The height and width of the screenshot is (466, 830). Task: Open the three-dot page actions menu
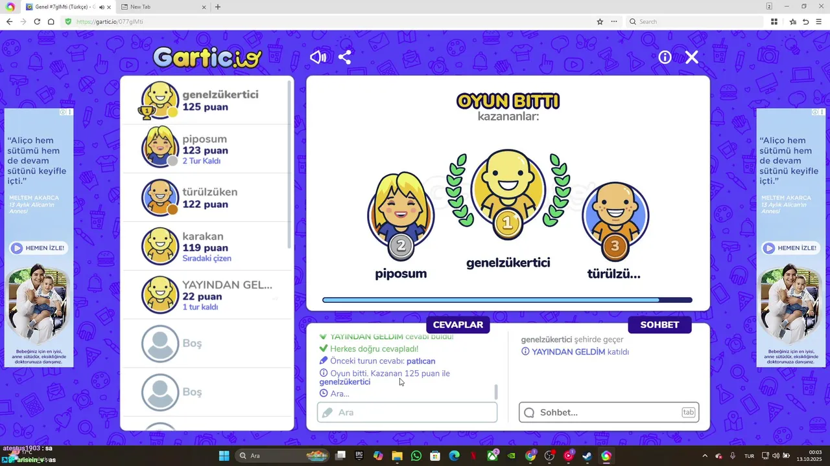pyautogui.click(x=614, y=21)
